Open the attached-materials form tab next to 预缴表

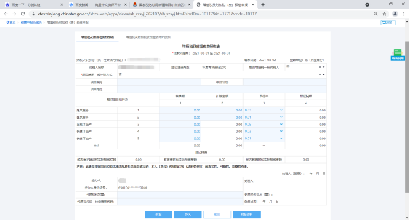(148, 37)
